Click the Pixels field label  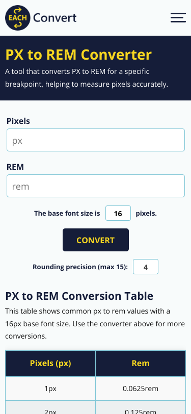[18, 121]
